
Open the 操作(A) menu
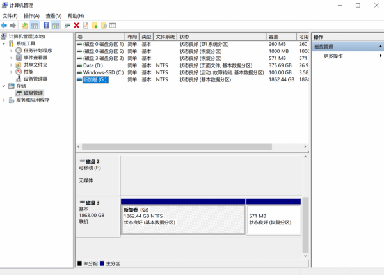point(31,16)
